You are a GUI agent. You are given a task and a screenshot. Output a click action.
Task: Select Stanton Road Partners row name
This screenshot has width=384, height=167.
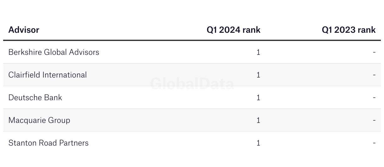[x=48, y=143]
